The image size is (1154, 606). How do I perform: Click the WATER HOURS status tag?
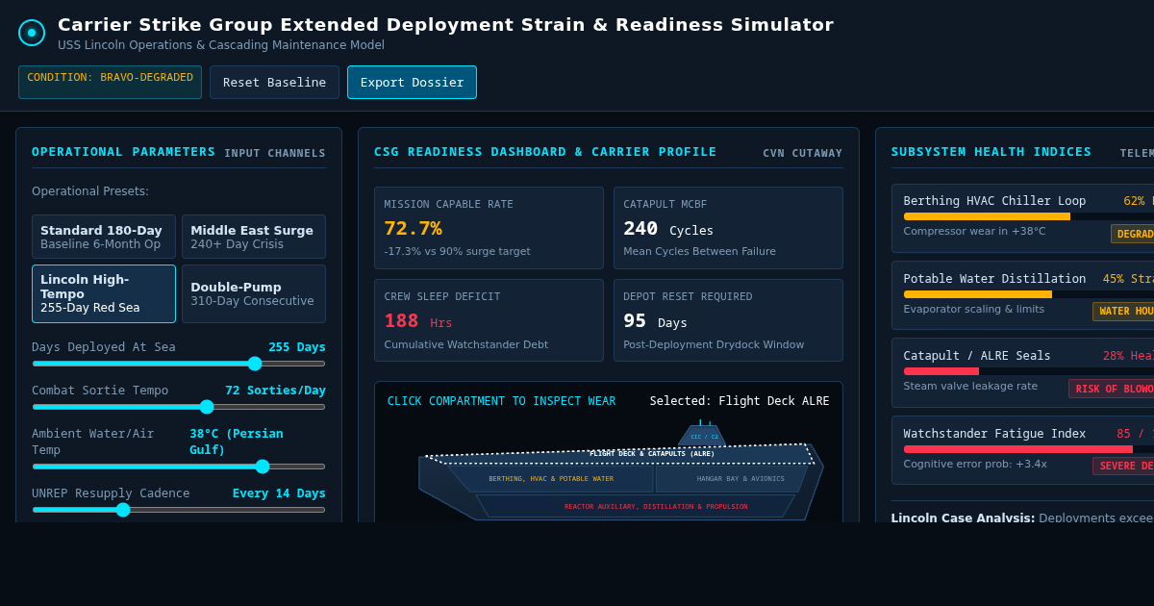(x=1123, y=312)
